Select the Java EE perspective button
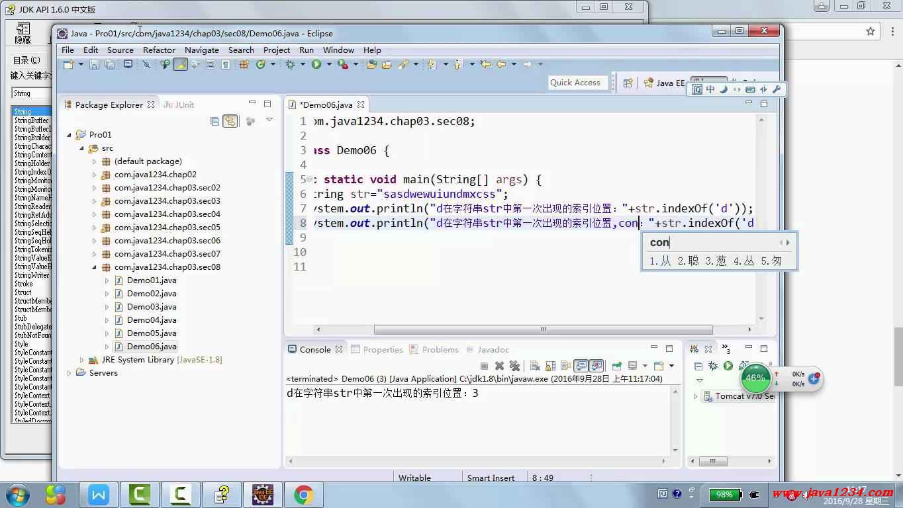 pos(664,83)
